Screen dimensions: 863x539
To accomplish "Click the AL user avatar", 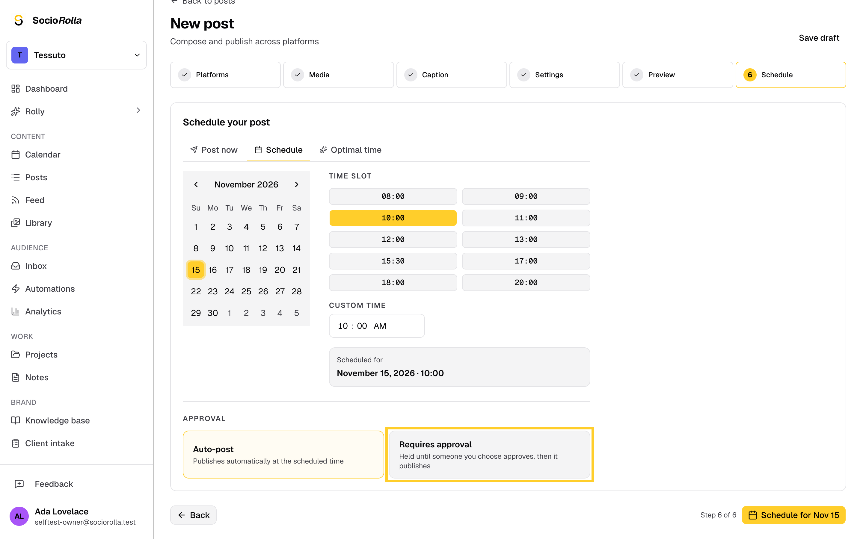I will (x=19, y=516).
